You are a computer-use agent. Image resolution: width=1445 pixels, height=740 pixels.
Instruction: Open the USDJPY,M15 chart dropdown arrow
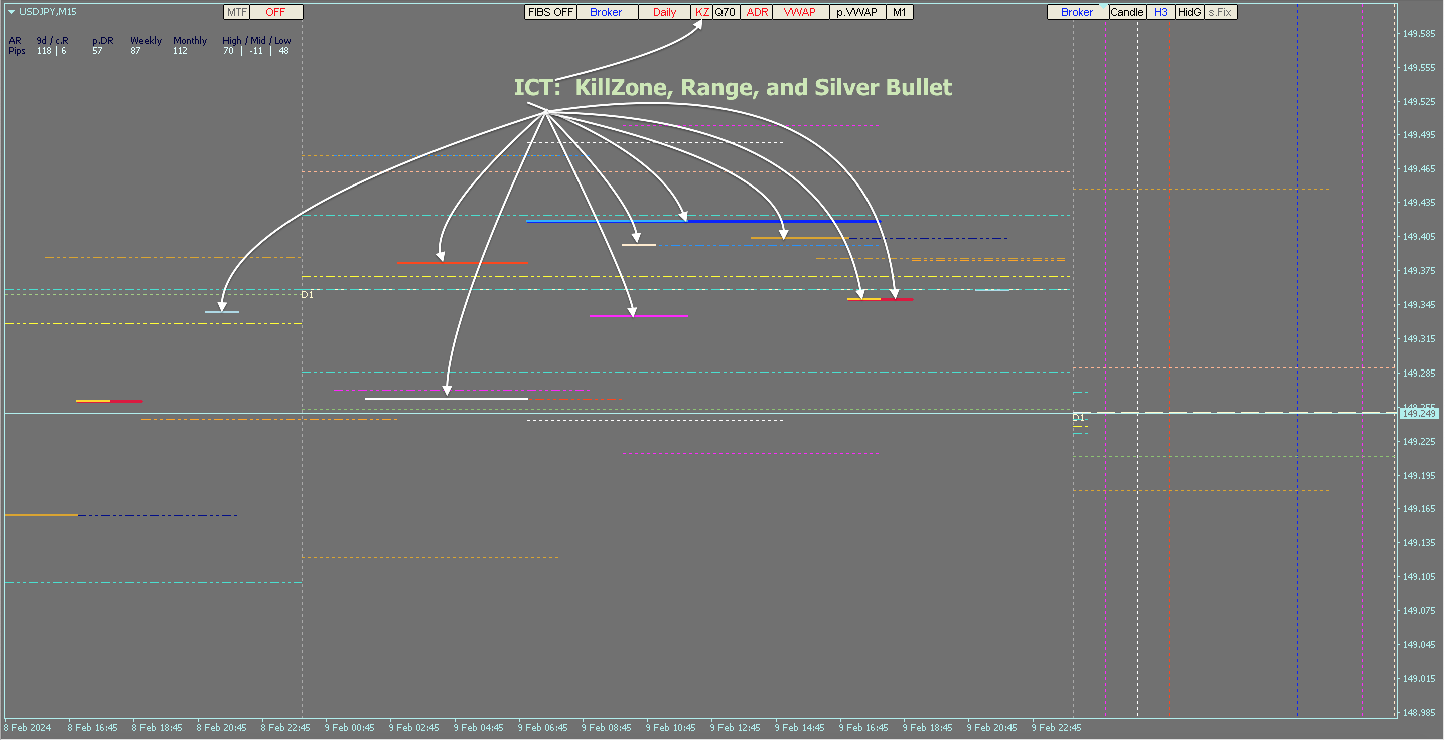pos(11,11)
